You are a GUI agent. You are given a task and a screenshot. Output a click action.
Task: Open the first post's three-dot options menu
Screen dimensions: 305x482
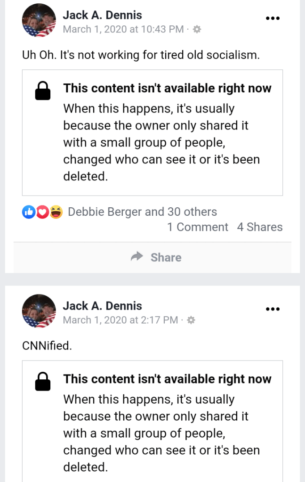tap(273, 18)
